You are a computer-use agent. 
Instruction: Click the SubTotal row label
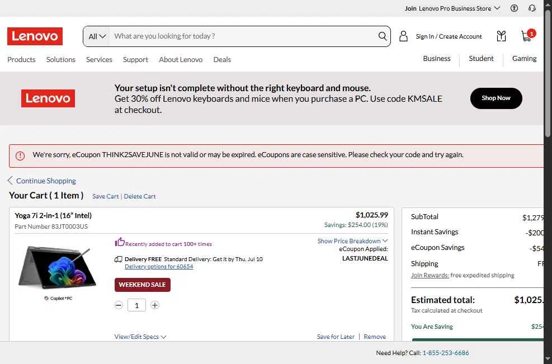coord(424,216)
